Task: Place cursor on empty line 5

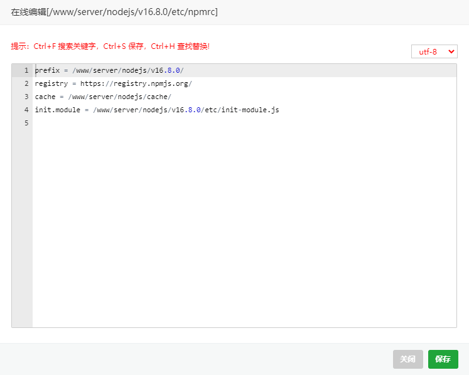Action: [x=244, y=123]
